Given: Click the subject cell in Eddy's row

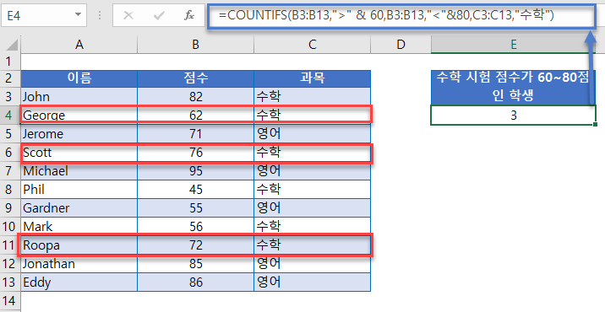Looking at the screenshot, I should [312, 282].
